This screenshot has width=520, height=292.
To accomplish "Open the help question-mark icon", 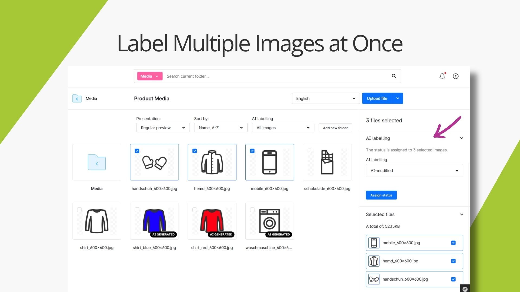I will 456,76.
